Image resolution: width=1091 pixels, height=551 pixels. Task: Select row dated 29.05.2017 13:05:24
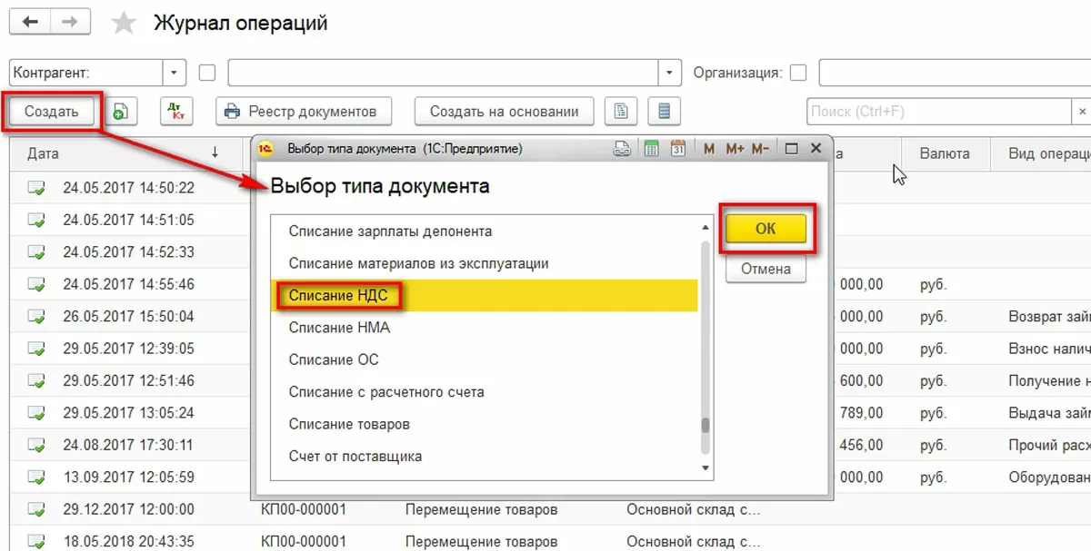coord(127,413)
